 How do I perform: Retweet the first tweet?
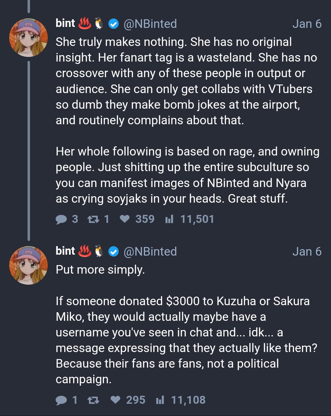(x=93, y=219)
